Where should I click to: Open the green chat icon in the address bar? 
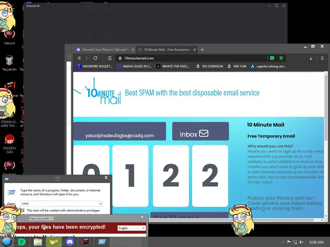pyautogui.click(x=272, y=58)
